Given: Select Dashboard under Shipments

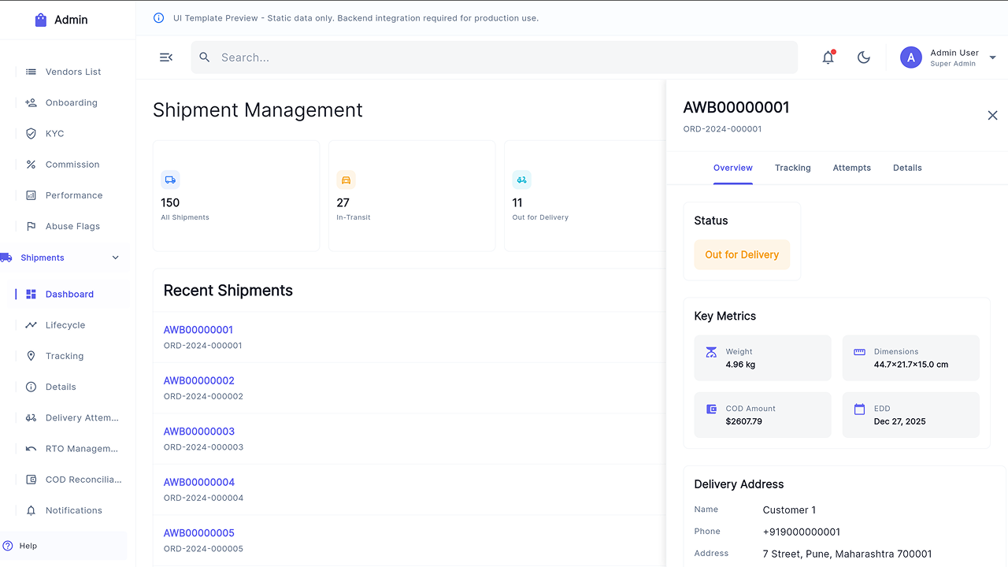Looking at the screenshot, I should tap(72, 295).
